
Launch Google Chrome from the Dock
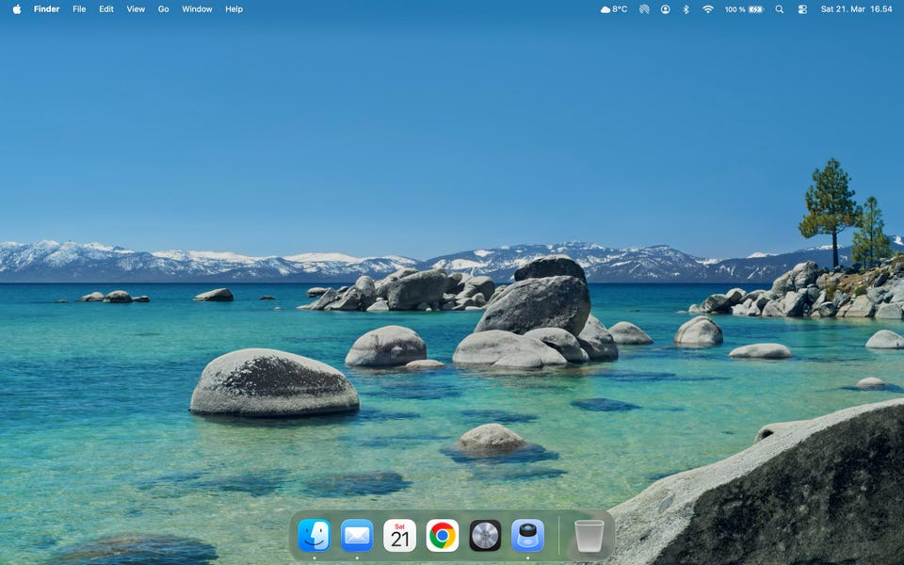click(x=443, y=536)
